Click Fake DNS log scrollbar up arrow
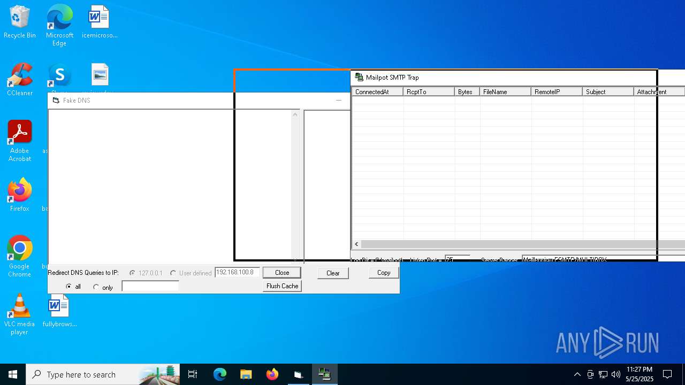The height and width of the screenshot is (385, 685). [295, 114]
